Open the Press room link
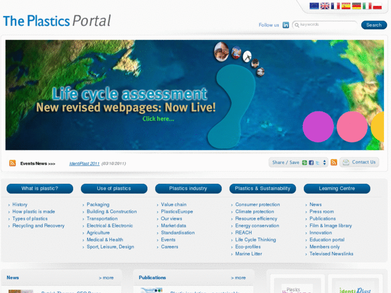 (322, 211)
